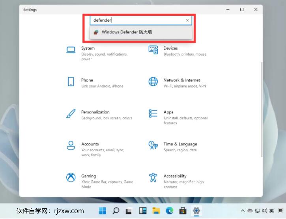Click 'Link your Android, iPhone' description
This screenshot has width=286, height=219.
click(102, 86)
